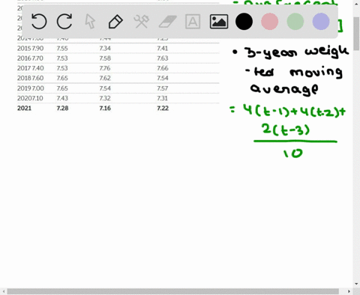Click the 7.76 cell in 2017 row

click(x=105, y=68)
